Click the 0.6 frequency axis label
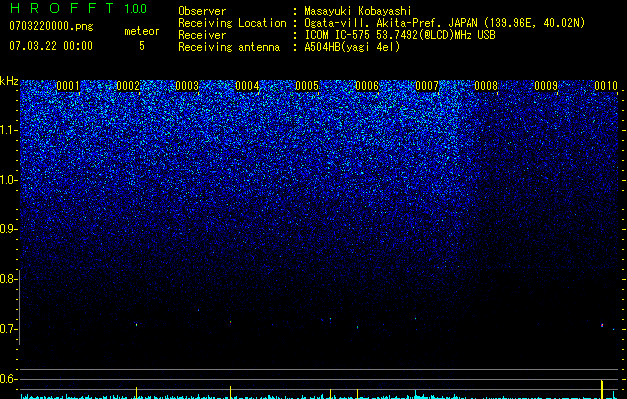 tap(8, 379)
